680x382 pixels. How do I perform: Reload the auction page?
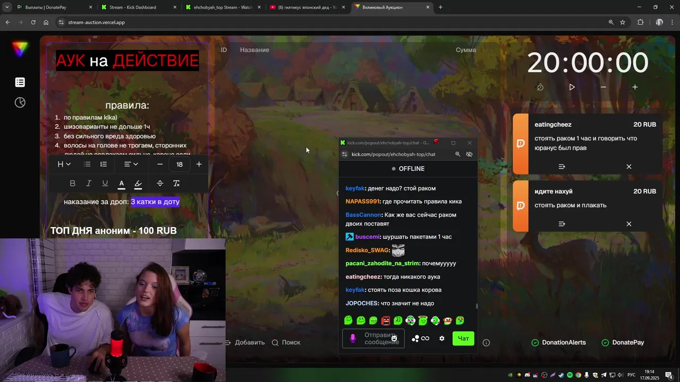[33, 22]
